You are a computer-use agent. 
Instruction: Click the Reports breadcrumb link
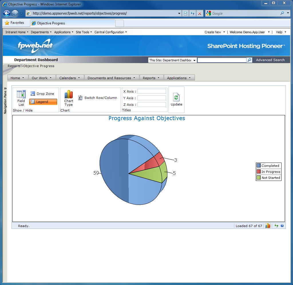click(14, 66)
